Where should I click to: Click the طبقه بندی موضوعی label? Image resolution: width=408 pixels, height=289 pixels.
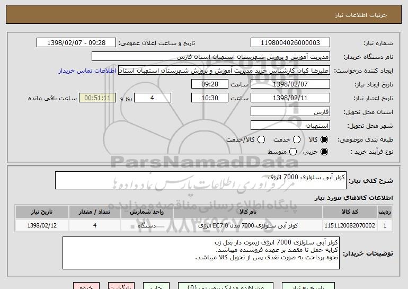point(366,140)
